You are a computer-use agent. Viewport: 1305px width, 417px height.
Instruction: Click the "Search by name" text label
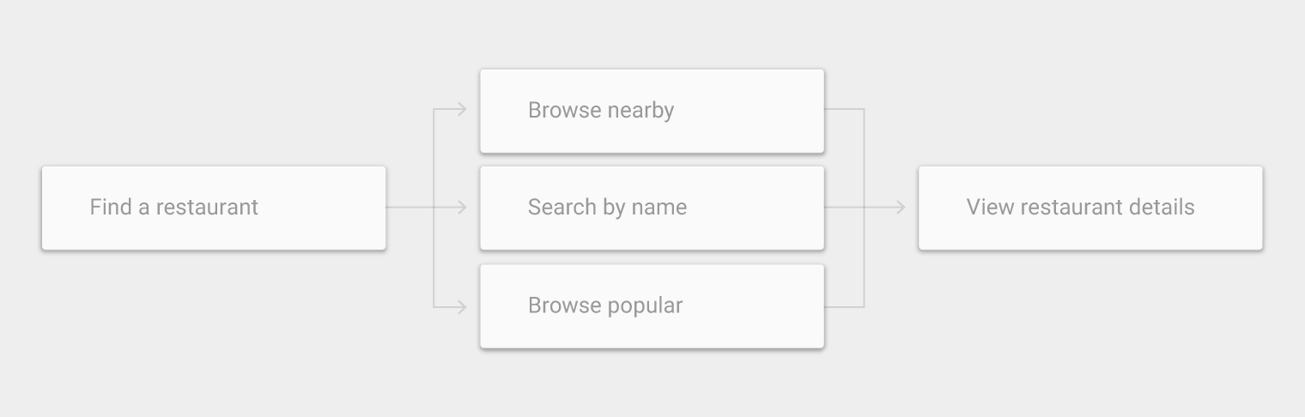pos(607,207)
